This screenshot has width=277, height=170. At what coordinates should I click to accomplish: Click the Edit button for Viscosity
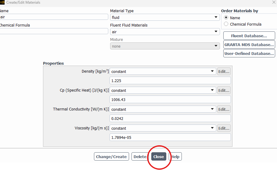pyautogui.click(x=224, y=128)
